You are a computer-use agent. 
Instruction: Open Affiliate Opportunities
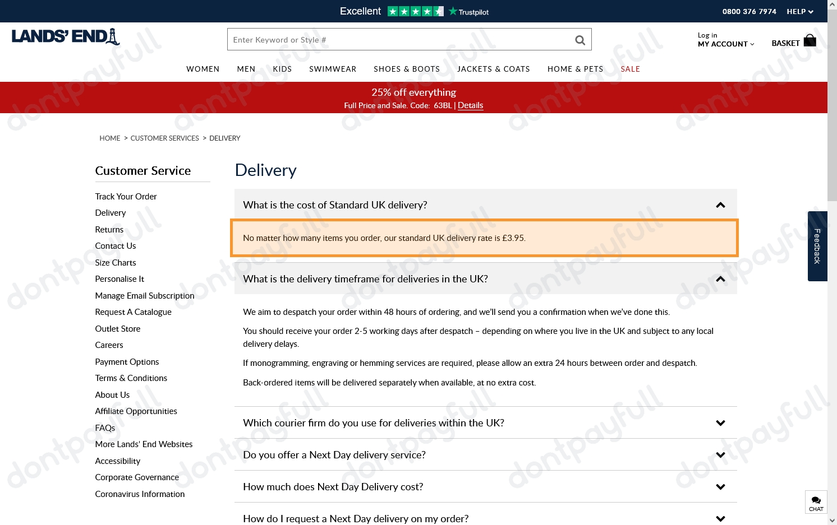[x=136, y=411]
